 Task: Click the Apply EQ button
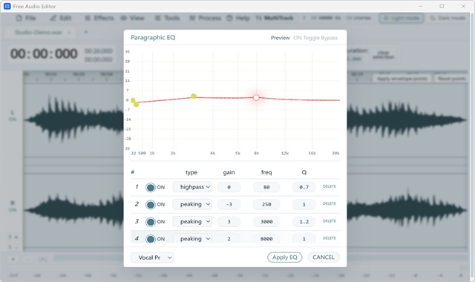pyautogui.click(x=285, y=258)
